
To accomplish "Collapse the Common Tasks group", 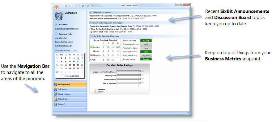I will [56, 34].
